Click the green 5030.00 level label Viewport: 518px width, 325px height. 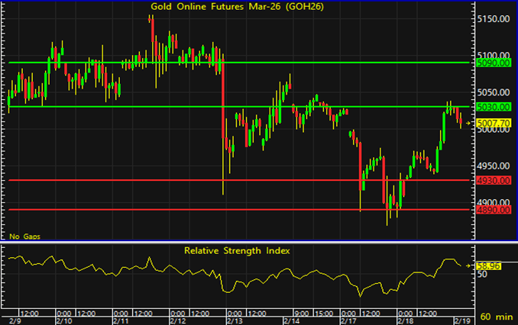pyautogui.click(x=492, y=108)
